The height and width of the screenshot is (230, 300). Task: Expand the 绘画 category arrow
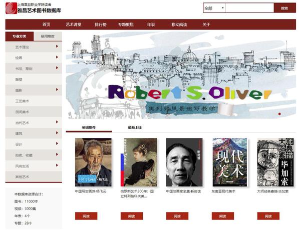57,57
